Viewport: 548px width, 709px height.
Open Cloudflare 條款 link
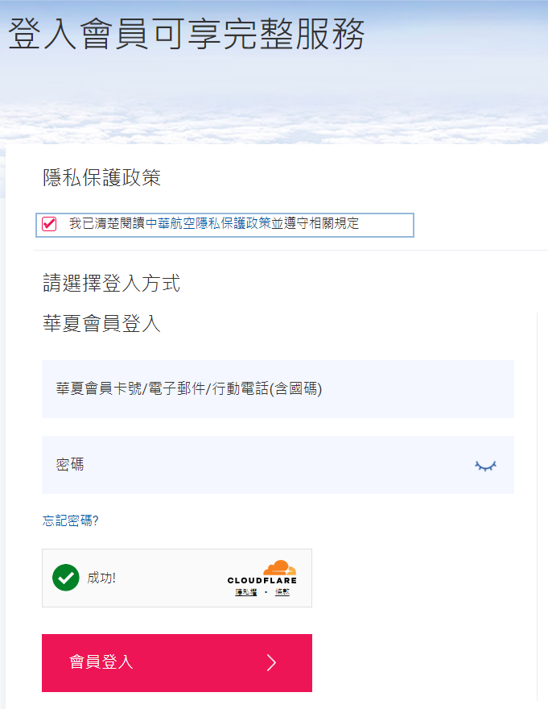tap(282, 592)
